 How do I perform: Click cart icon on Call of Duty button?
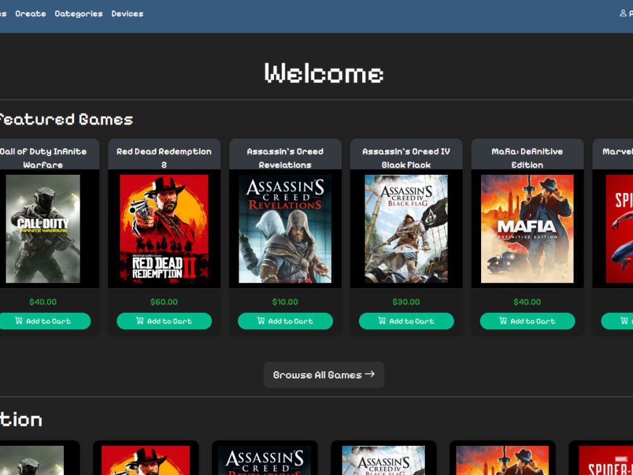(x=19, y=320)
